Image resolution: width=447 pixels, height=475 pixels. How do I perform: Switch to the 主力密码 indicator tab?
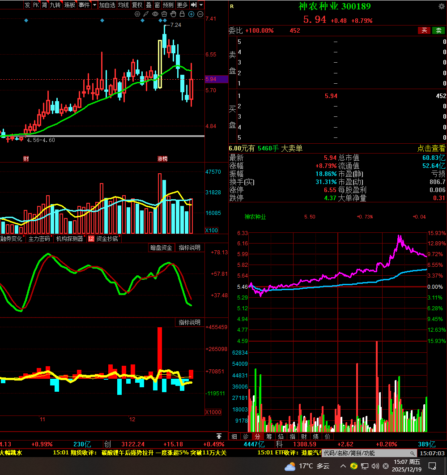click(39, 239)
